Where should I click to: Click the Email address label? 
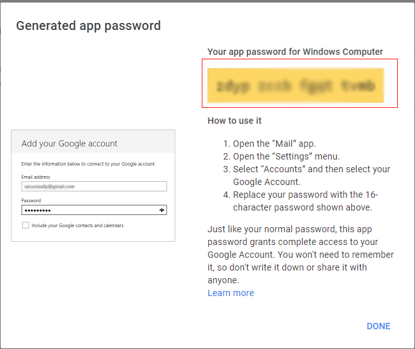pos(36,177)
